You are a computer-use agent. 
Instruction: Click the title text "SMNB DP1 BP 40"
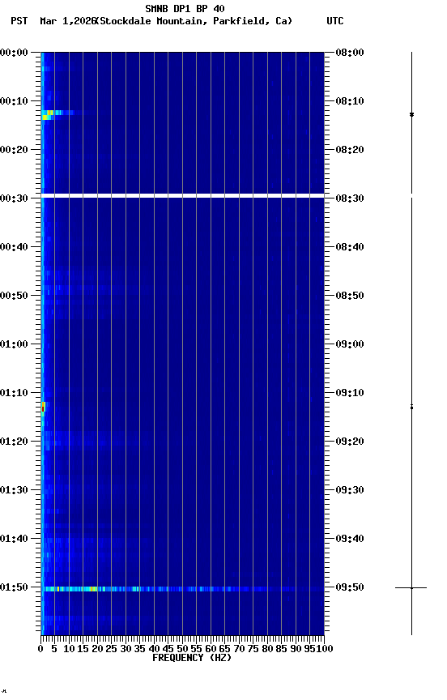pyautogui.click(x=185, y=8)
